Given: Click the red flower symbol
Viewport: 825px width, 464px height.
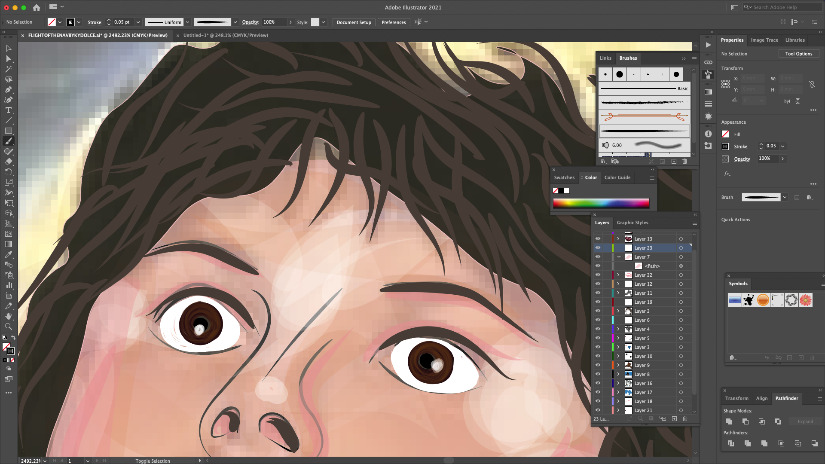Looking at the screenshot, I should pyautogui.click(x=806, y=300).
